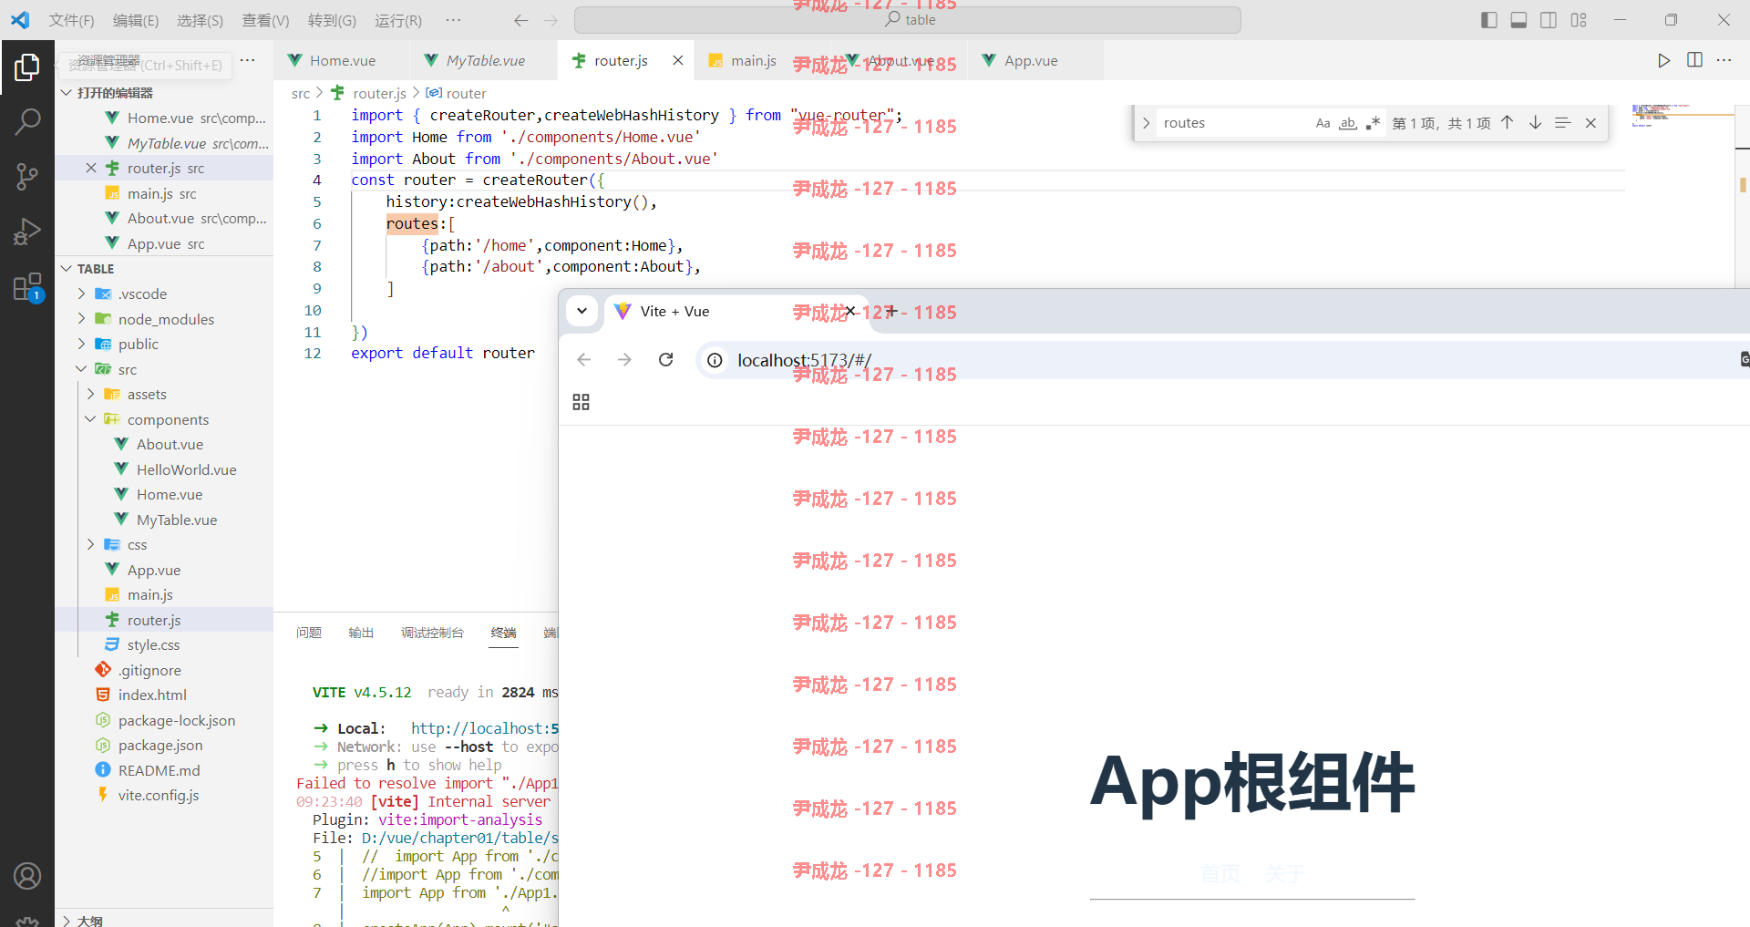The image size is (1750, 927).
Task: Open the Run and Debug view
Action: point(27,232)
